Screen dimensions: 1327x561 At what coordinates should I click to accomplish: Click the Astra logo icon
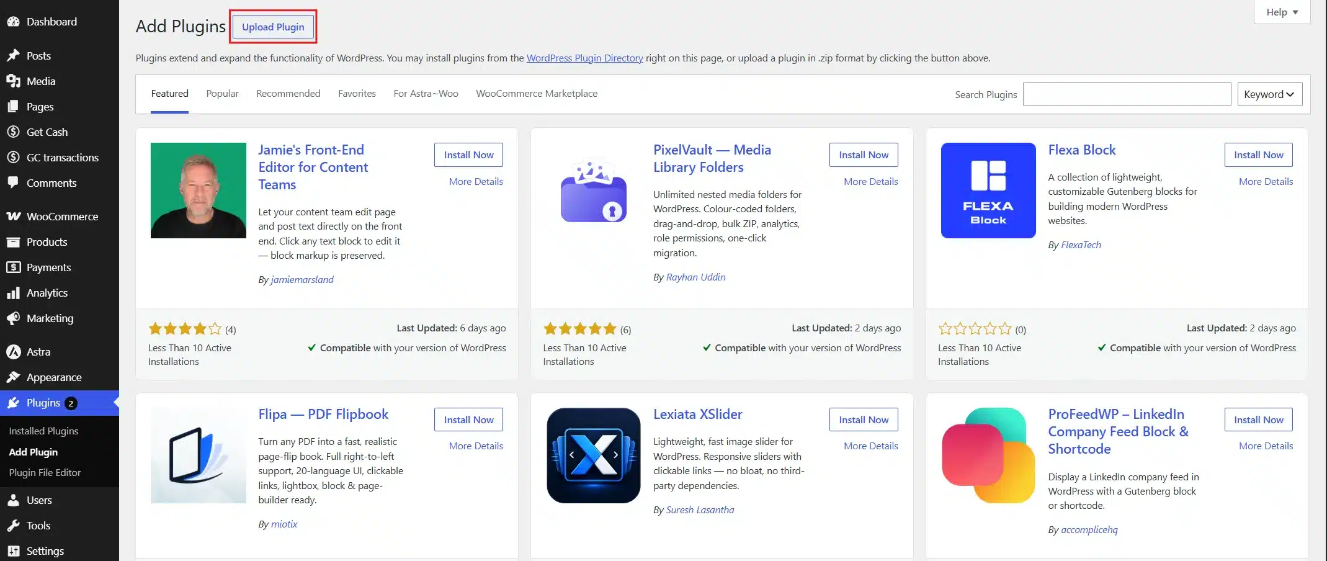13,352
